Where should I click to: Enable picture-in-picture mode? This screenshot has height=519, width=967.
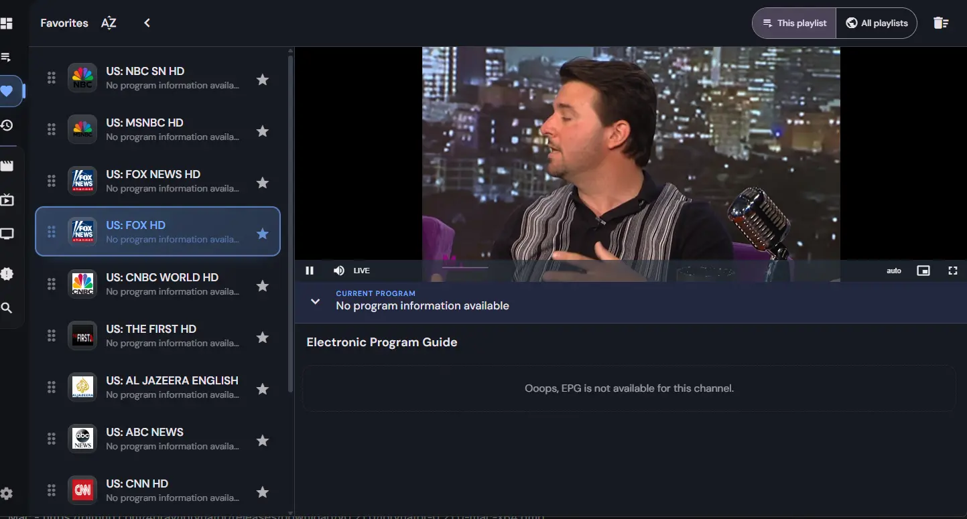923,271
